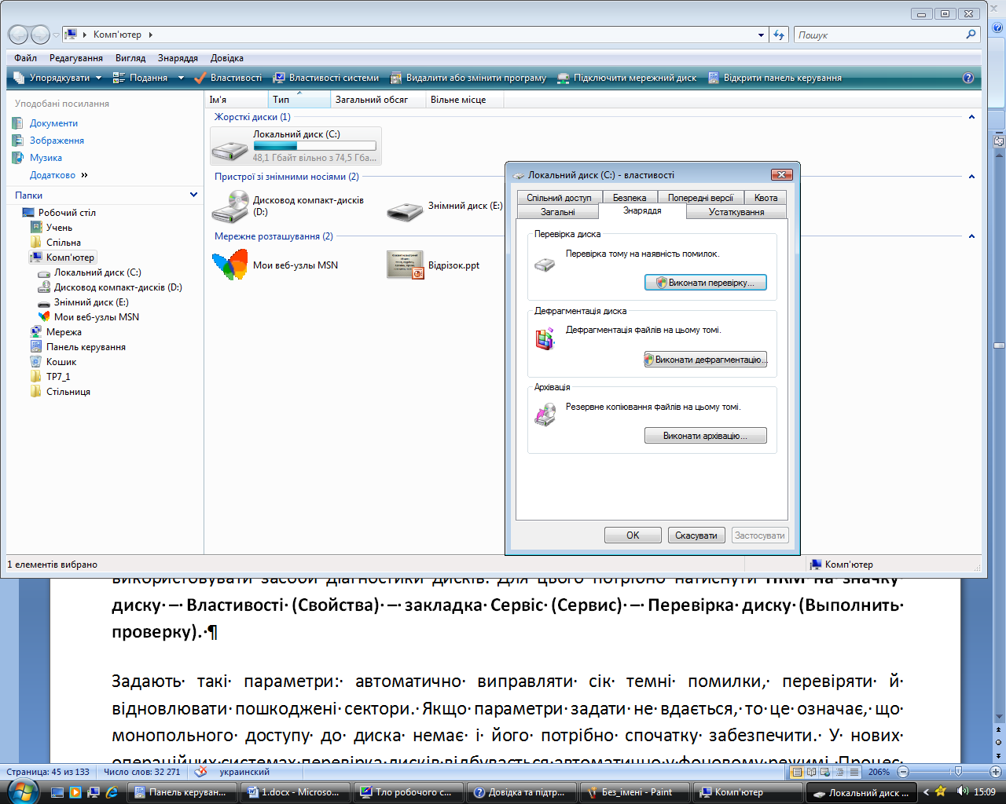Open Explorer help question-mark icon
Screen dimensions: 1006x804
(968, 78)
